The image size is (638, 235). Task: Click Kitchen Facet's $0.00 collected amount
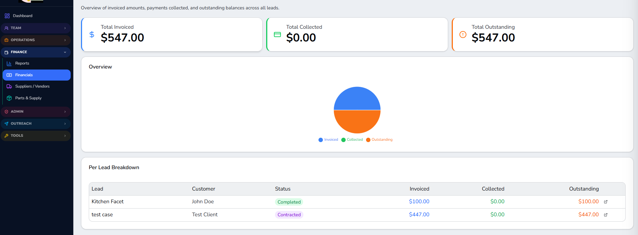click(497, 202)
